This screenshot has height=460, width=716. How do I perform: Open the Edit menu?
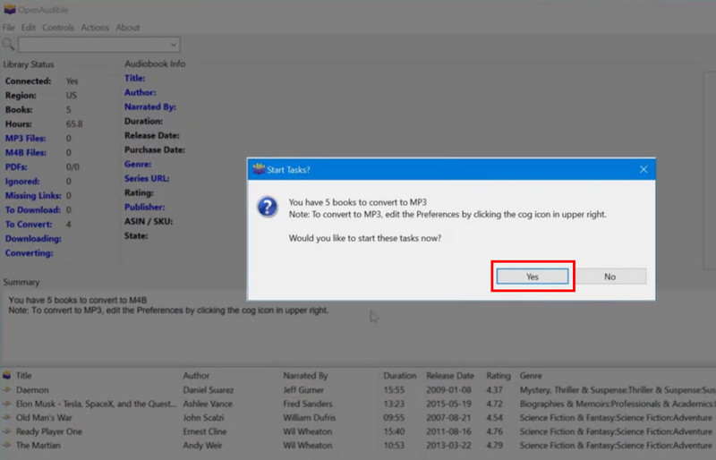[29, 28]
